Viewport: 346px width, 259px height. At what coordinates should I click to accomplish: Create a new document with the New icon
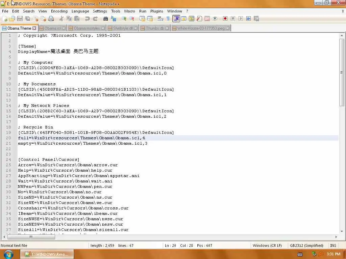point(5,19)
